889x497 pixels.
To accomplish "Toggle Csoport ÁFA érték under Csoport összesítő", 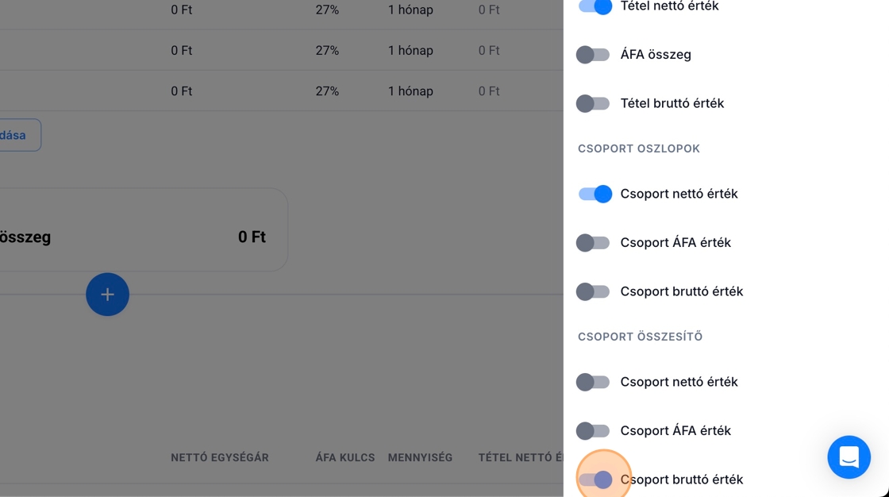I will (593, 430).
